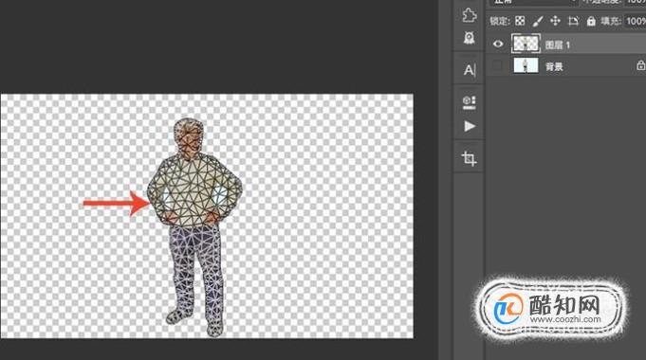The width and height of the screenshot is (646, 360).
Task: Open the puzzle-piece plugins panel icon
Action: pyautogui.click(x=470, y=15)
